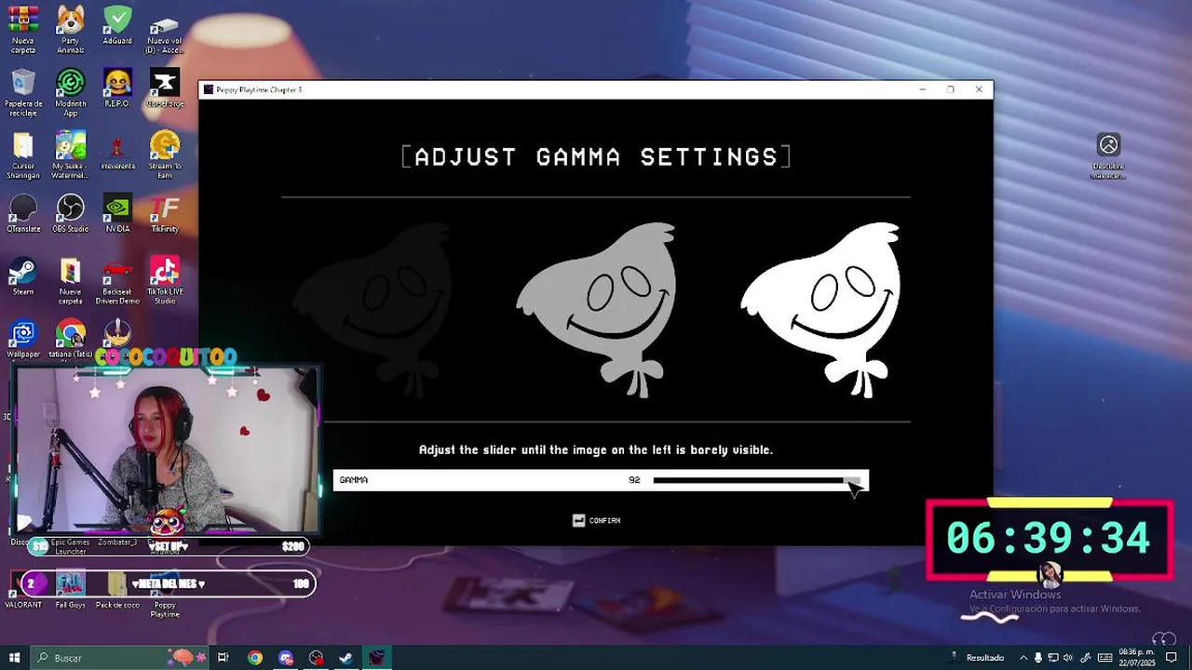Viewport: 1192px width, 670px height.
Task: Open the Windows Start menu
Action: click(x=14, y=658)
